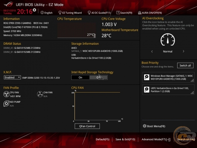Open English language selection
The height and width of the screenshot is (148, 197).
48,13
